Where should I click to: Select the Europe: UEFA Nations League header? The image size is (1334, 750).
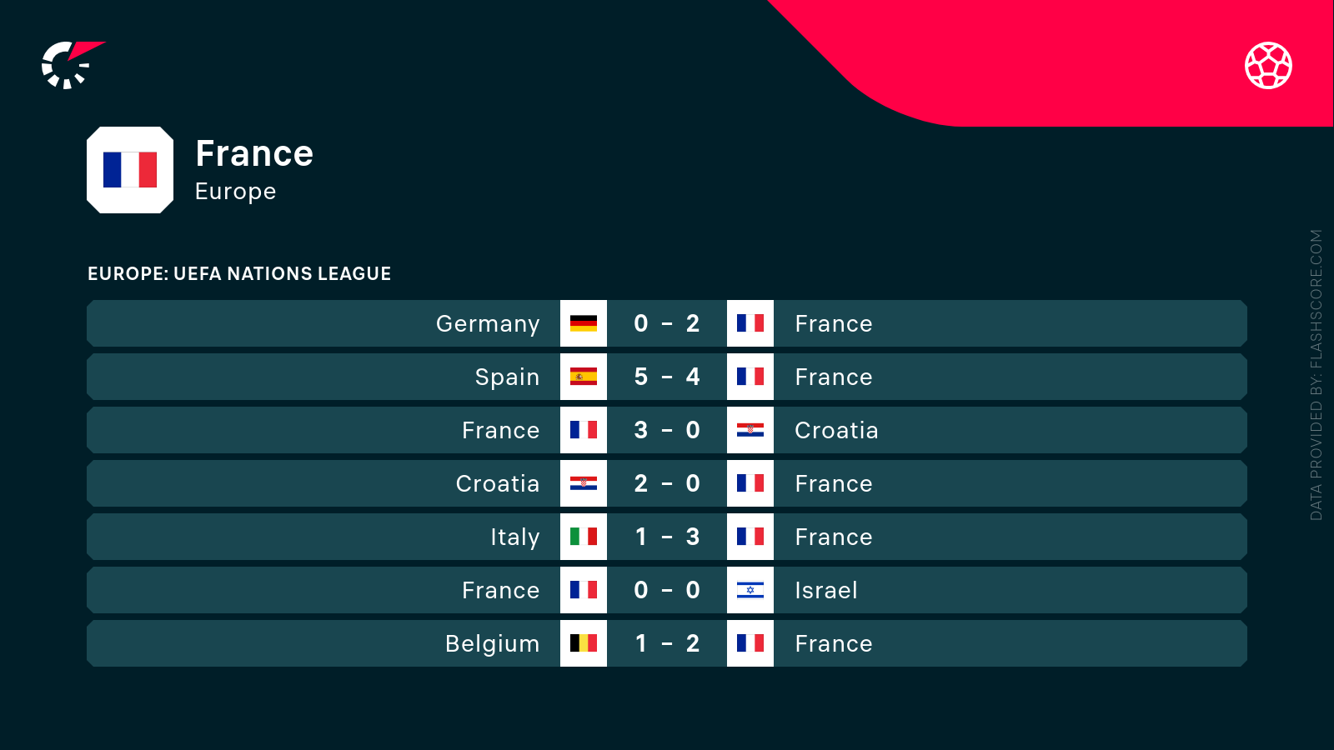pyautogui.click(x=239, y=274)
